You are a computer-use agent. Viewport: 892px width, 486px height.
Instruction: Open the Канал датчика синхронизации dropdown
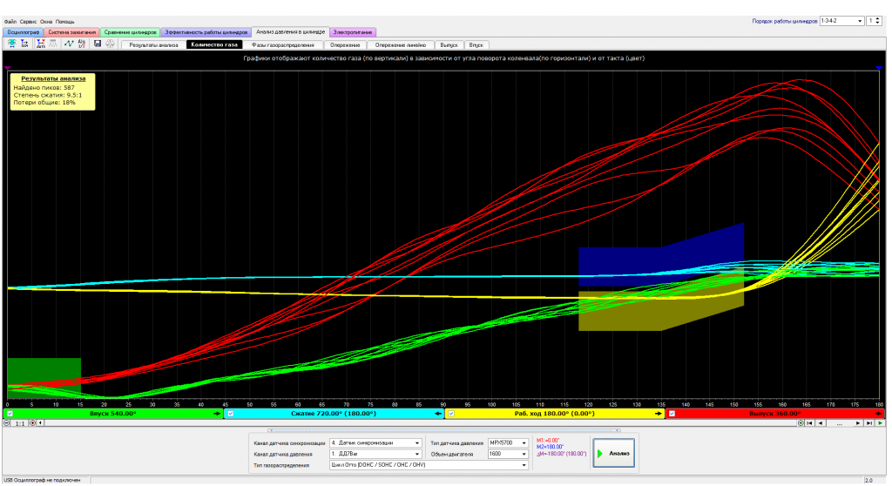click(375, 442)
